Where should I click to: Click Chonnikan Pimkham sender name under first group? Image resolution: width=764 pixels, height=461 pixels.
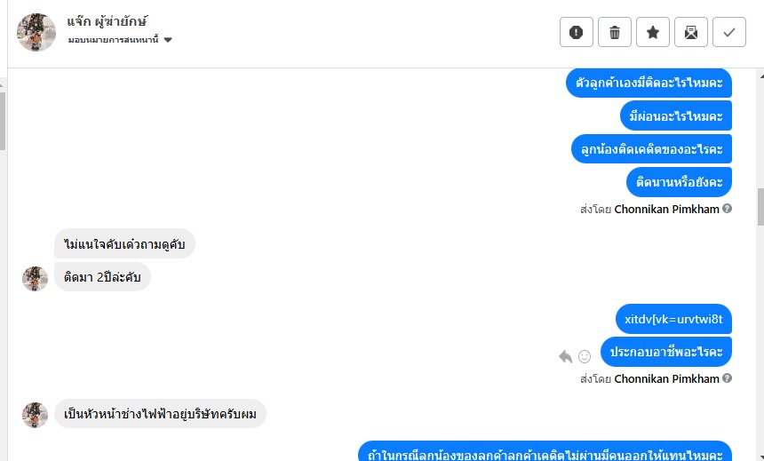(666, 209)
